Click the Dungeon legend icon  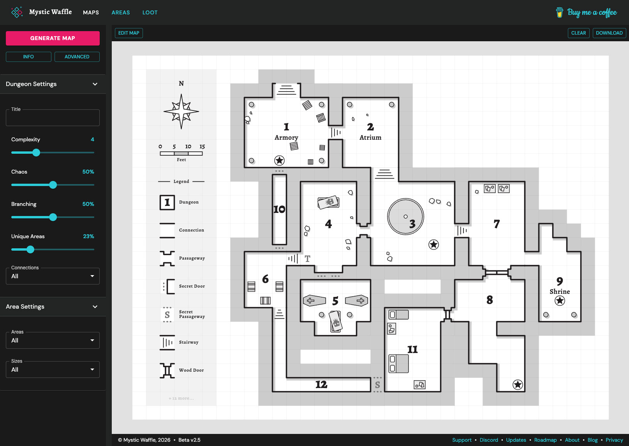167,202
